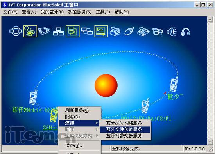Viewport: 215px width, 154px height.
Task: Close the BlueSoleil main window
Action: click(x=210, y=5)
